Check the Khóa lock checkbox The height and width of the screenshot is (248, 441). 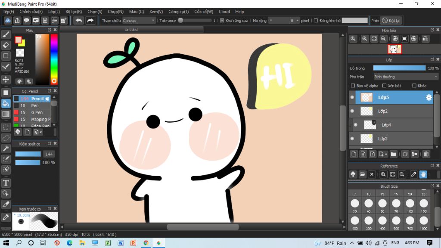coord(414,86)
